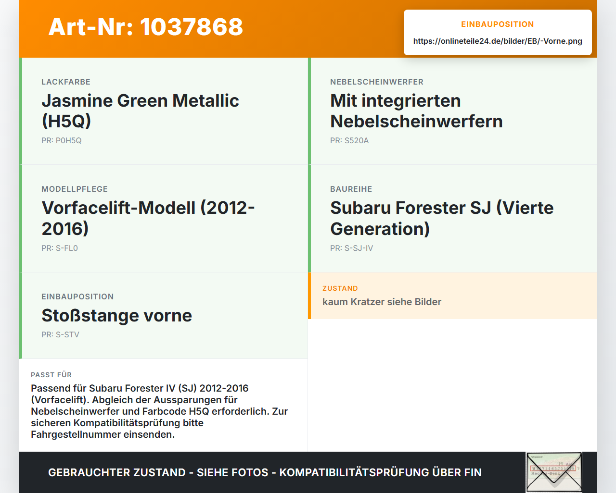Image resolution: width=616 pixels, height=493 pixels.
Task: Select the Jasmine Green Metallic (H5Q) card
Action: pyautogui.click(x=164, y=111)
